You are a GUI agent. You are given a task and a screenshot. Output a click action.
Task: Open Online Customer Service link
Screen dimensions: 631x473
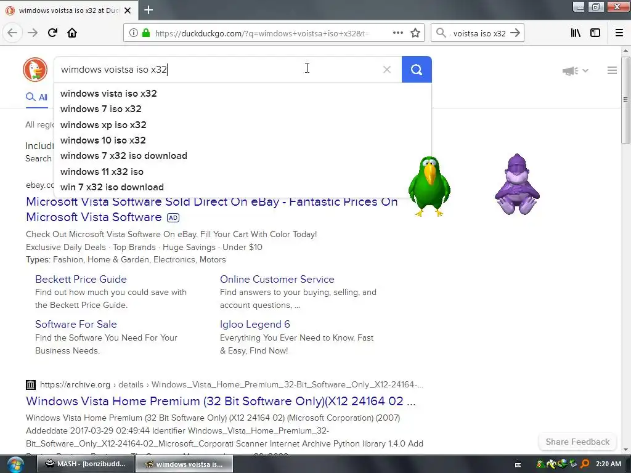click(x=277, y=279)
